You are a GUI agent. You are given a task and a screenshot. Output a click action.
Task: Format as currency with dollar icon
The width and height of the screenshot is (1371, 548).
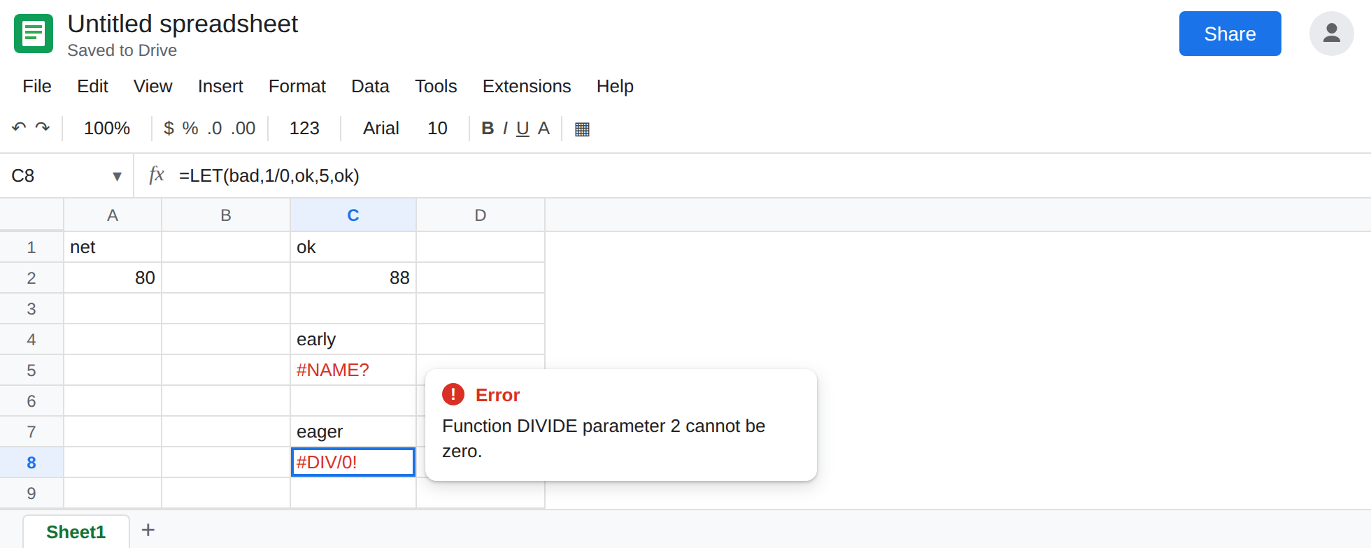pyautogui.click(x=169, y=128)
